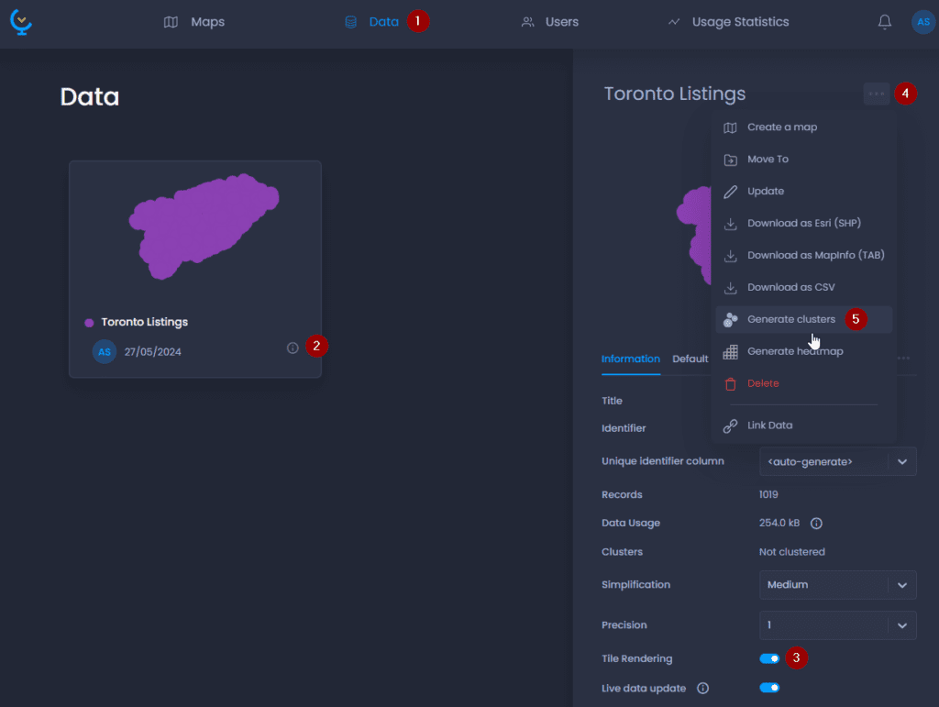Click the Data Usage value 254.0 kB
939x707 pixels.
pyautogui.click(x=779, y=524)
